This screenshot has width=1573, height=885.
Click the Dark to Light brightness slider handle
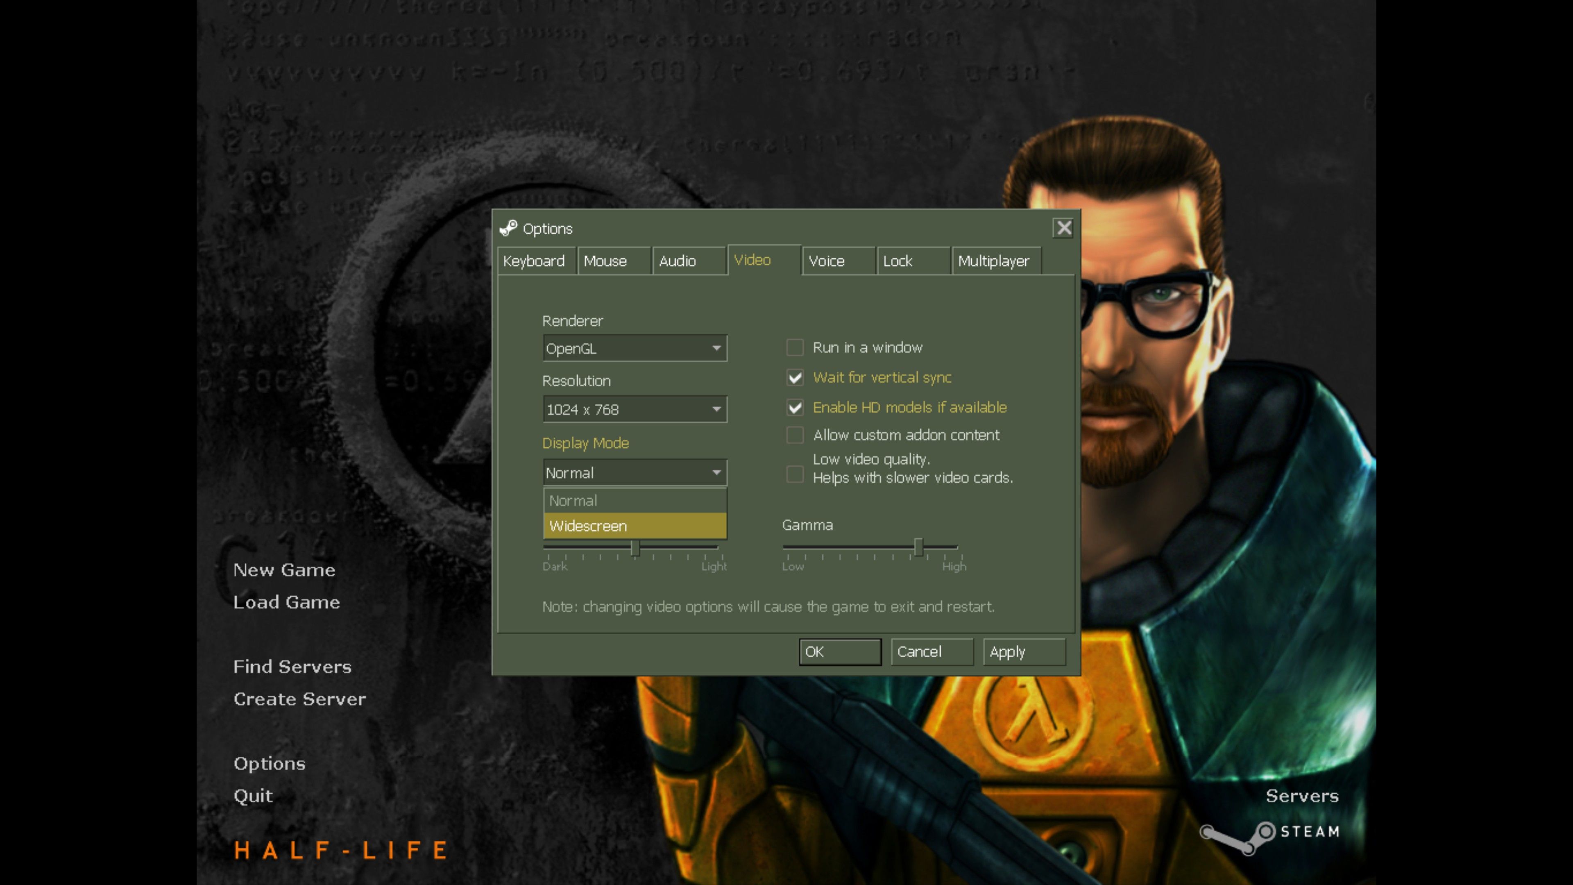635,548
